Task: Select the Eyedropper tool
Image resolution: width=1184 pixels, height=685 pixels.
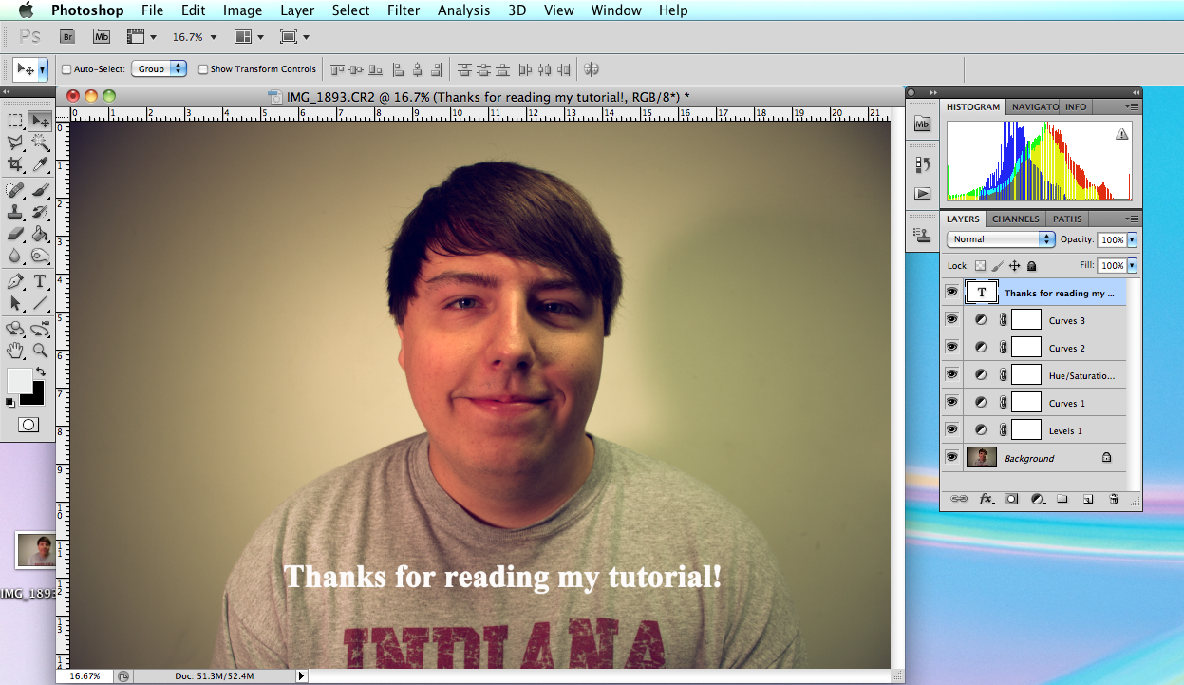Action: pyautogui.click(x=40, y=164)
